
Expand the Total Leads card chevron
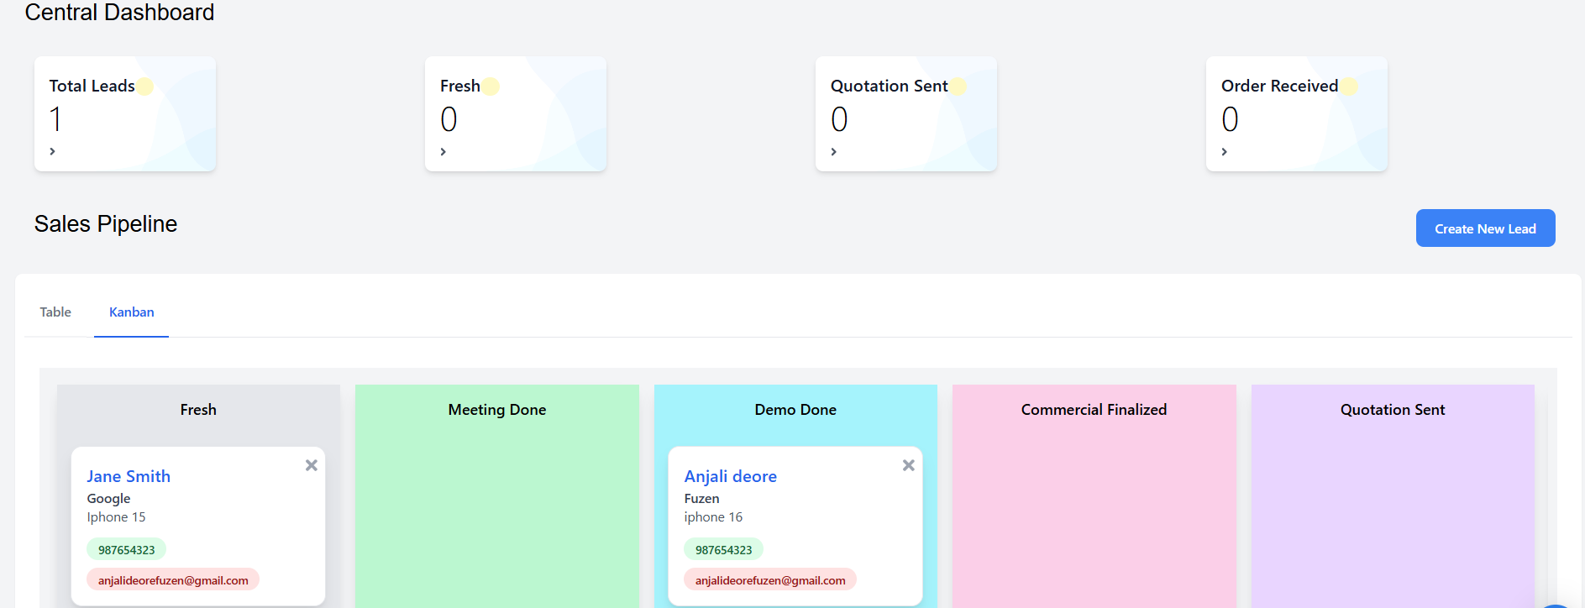point(52,151)
